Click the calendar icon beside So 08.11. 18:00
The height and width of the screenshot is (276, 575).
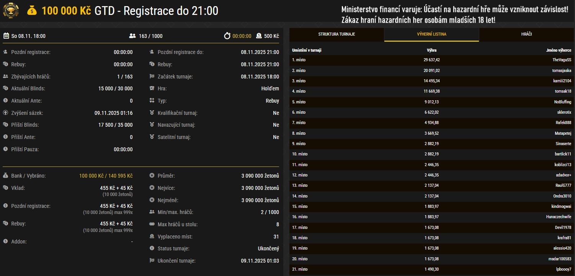click(6, 36)
